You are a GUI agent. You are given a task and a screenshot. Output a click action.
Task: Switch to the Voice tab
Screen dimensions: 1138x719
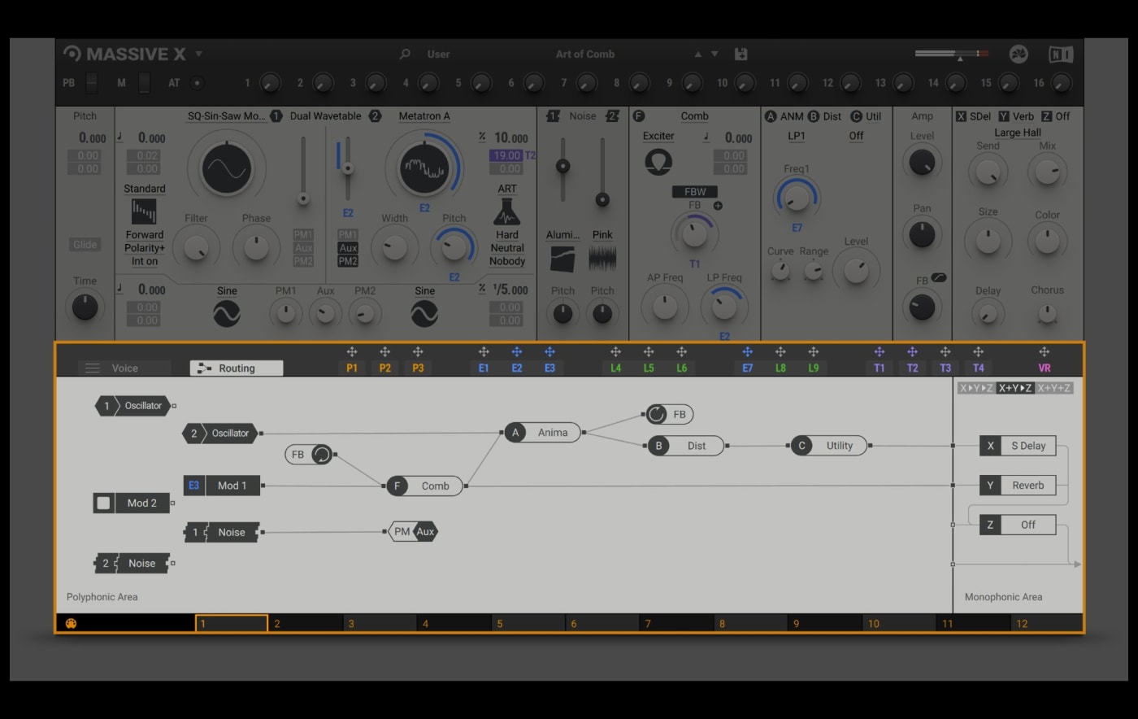(125, 368)
